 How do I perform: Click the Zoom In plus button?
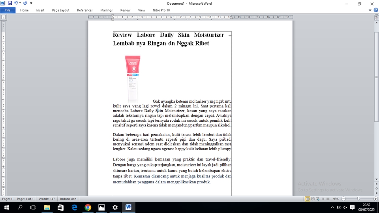[375, 199]
